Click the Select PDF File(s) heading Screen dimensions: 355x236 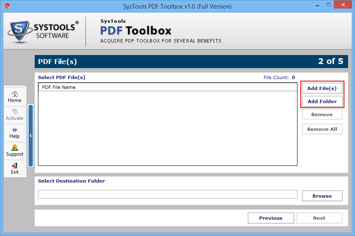(x=62, y=77)
